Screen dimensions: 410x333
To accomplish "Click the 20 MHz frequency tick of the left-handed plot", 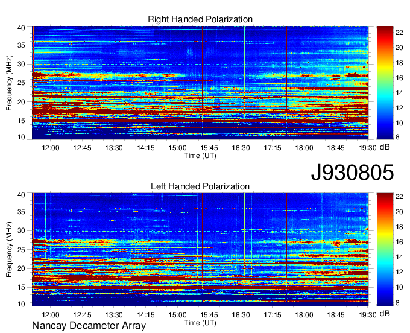I will (21, 268).
